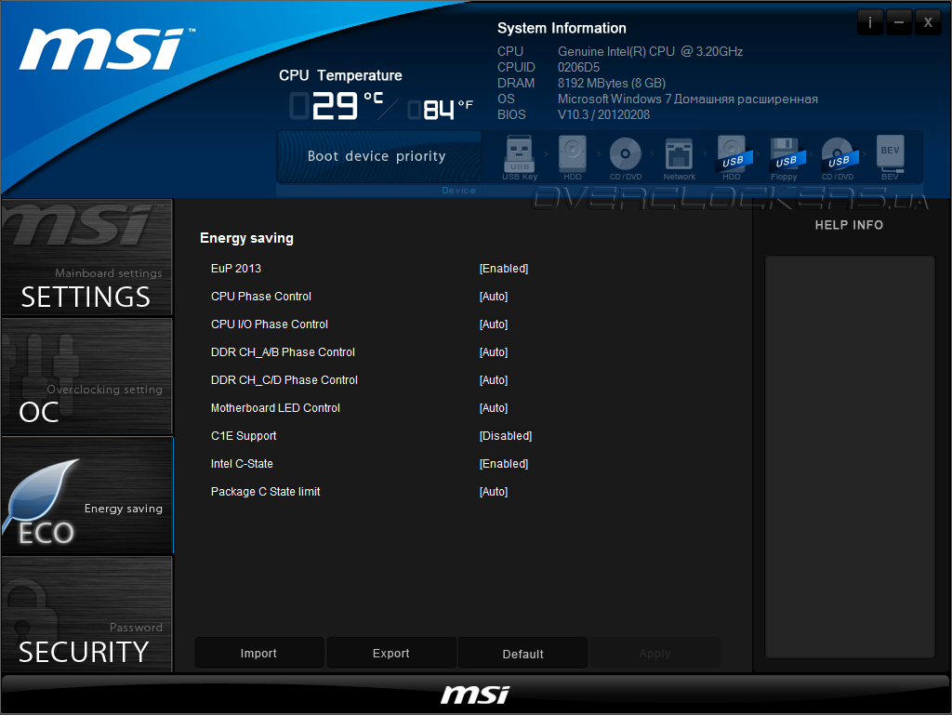Screen dimensions: 952x715
Task: Click the Device text under boot bar
Action: pos(458,190)
